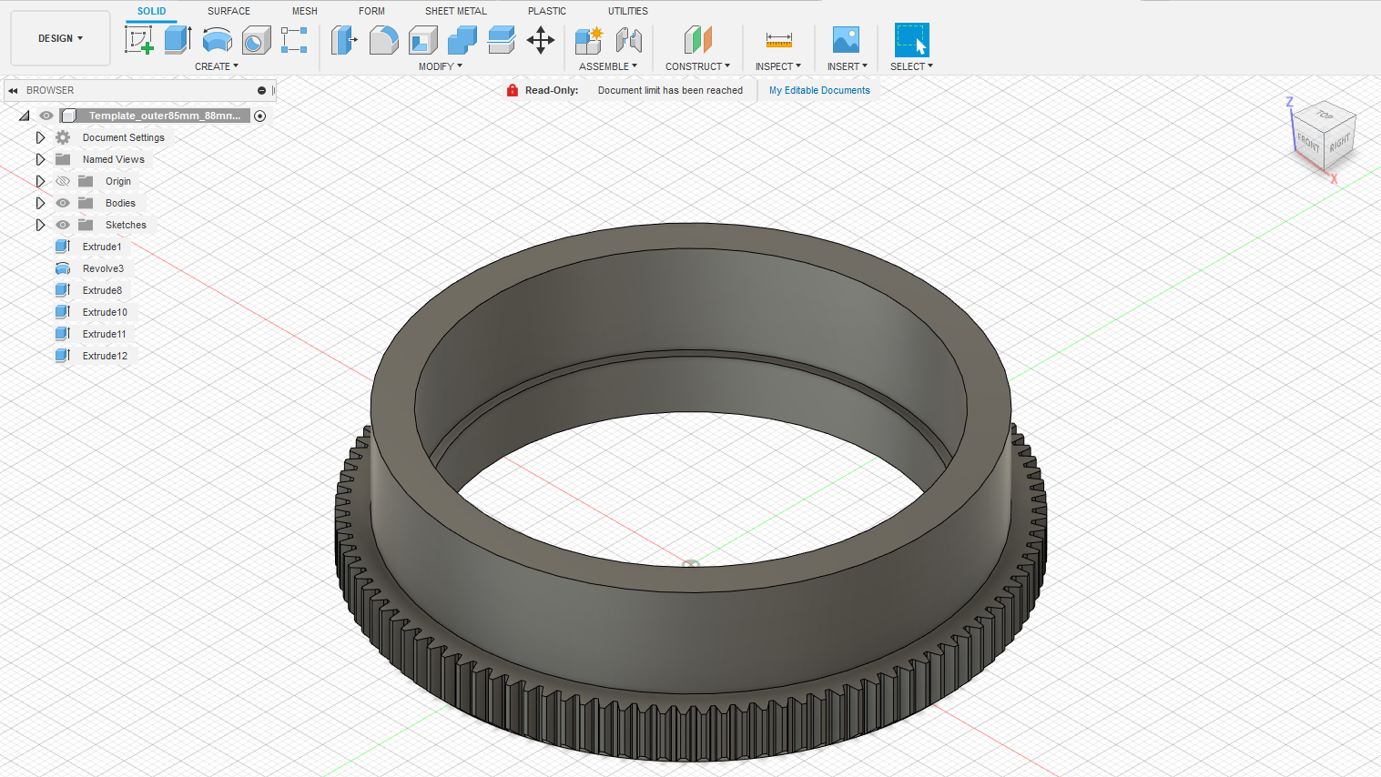Click the ViewCube RIGHT face
This screenshot has height=777, width=1381.
1340,144
